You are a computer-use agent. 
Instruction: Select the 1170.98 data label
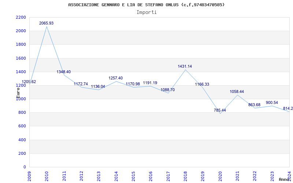click(x=133, y=84)
